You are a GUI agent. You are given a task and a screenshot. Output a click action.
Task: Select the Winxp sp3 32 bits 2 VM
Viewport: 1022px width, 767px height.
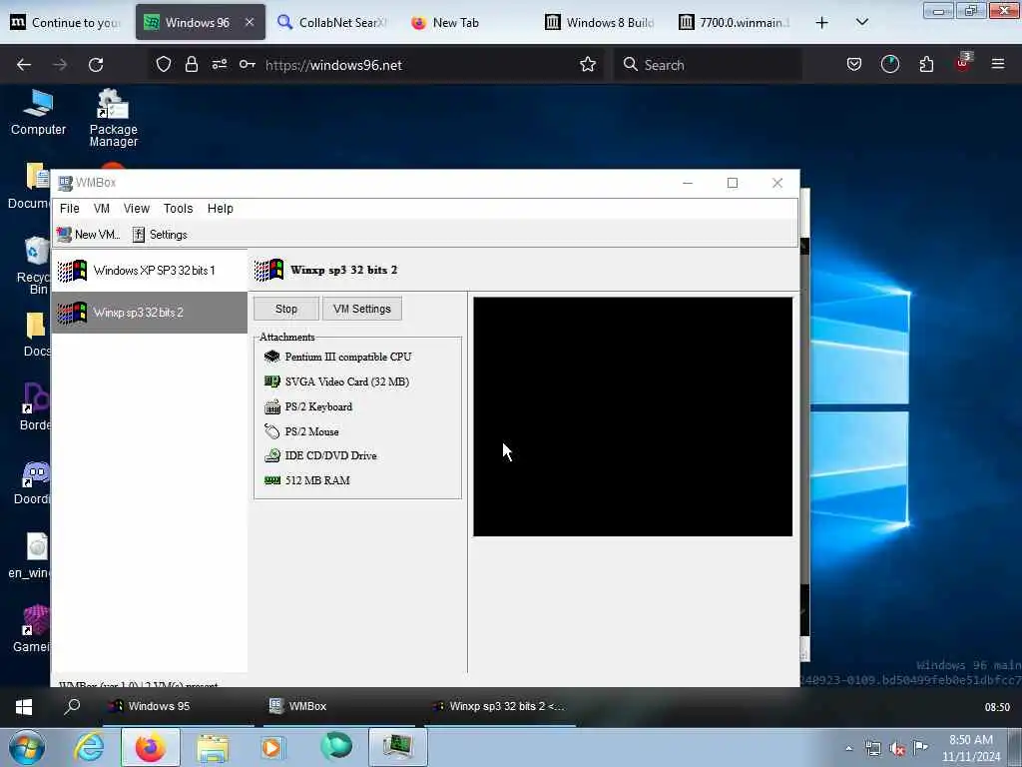[x=150, y=313]
